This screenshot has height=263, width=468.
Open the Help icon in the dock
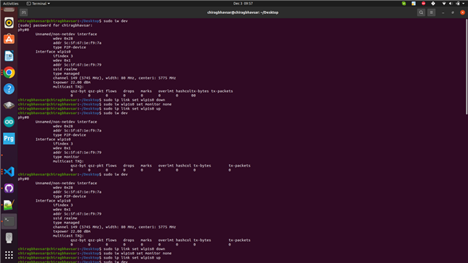9,89
